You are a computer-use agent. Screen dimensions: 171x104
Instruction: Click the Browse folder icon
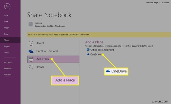click(x=31, y=67)
